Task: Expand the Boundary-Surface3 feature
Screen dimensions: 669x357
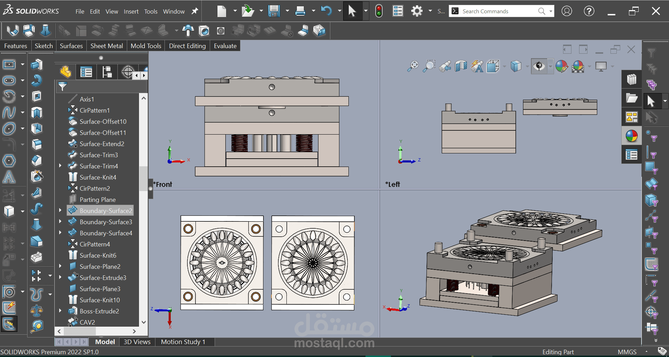Action: [x=60, y=222]
